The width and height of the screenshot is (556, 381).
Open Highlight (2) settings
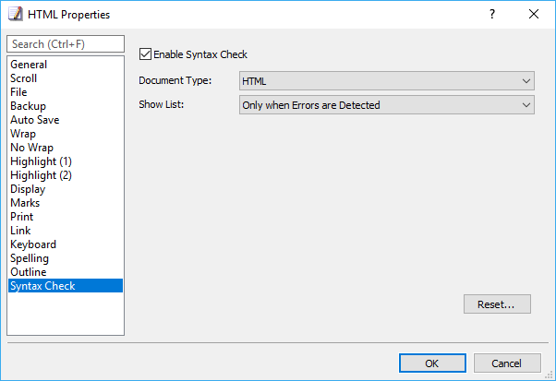tap(42, 175)
